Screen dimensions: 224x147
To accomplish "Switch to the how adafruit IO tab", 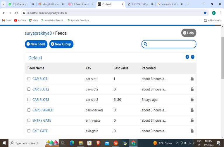I will (x=170, y=4).
